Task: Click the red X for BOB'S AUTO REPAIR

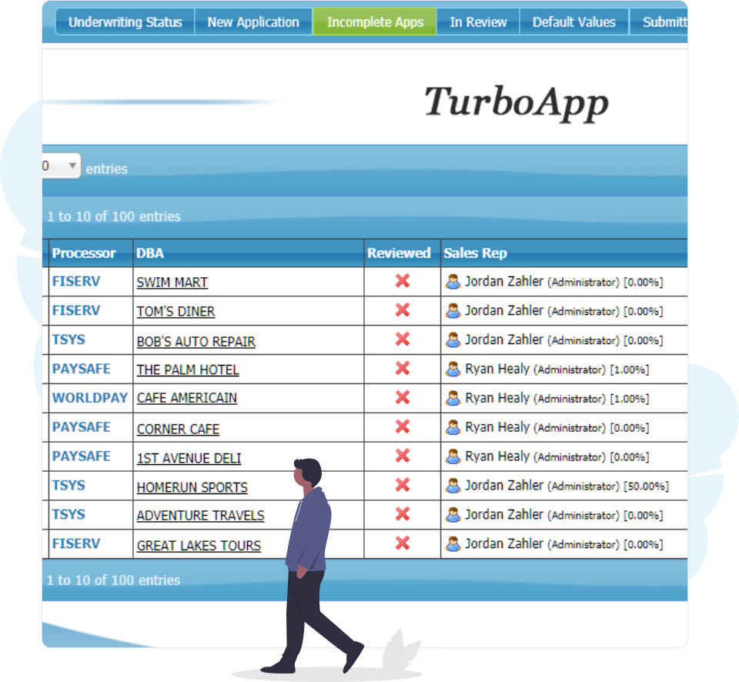Action: (403, 339)
